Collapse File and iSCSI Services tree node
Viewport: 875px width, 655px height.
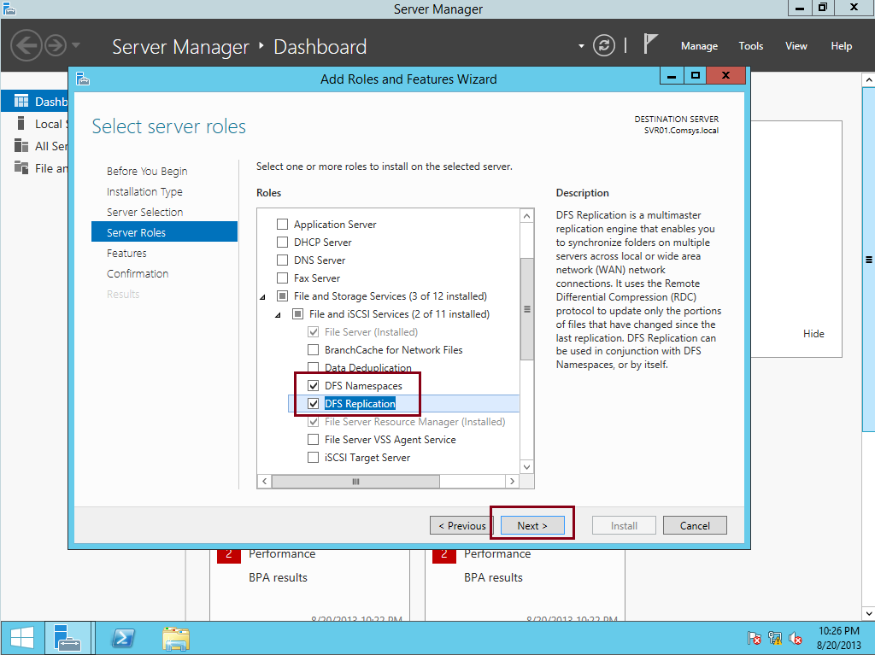point(278,315)
